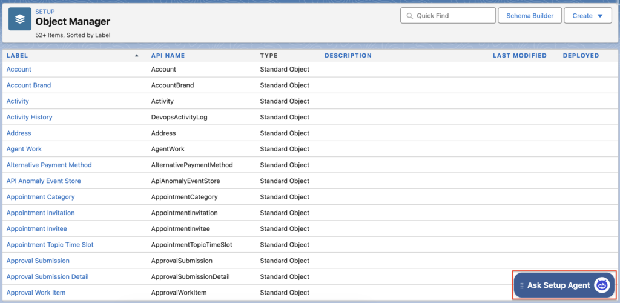The height and width of the screenshot is (303, 620).
Task: Open the Approval Submission object
Action: (38, 261)
